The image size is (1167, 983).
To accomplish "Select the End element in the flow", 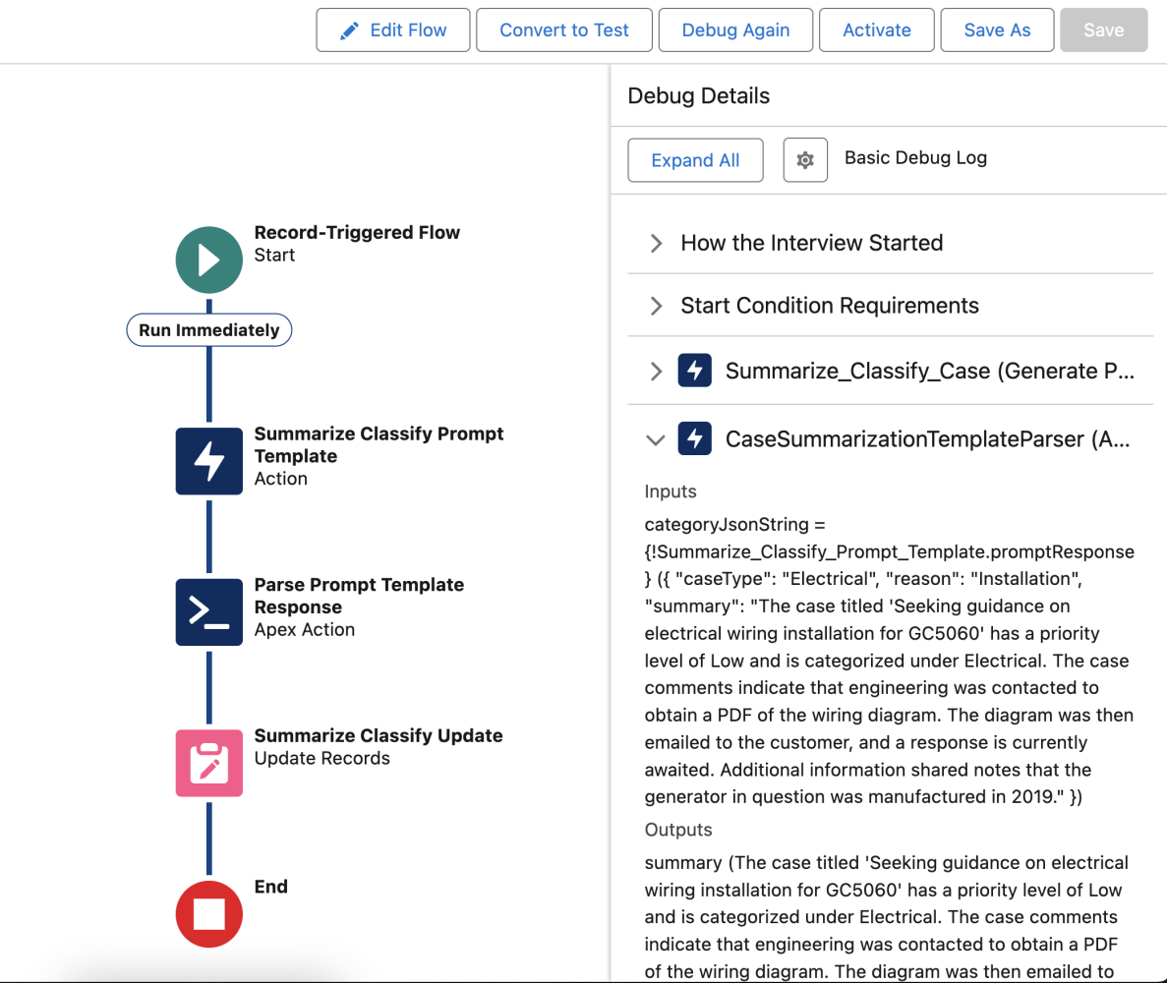I will pos(208,913).
